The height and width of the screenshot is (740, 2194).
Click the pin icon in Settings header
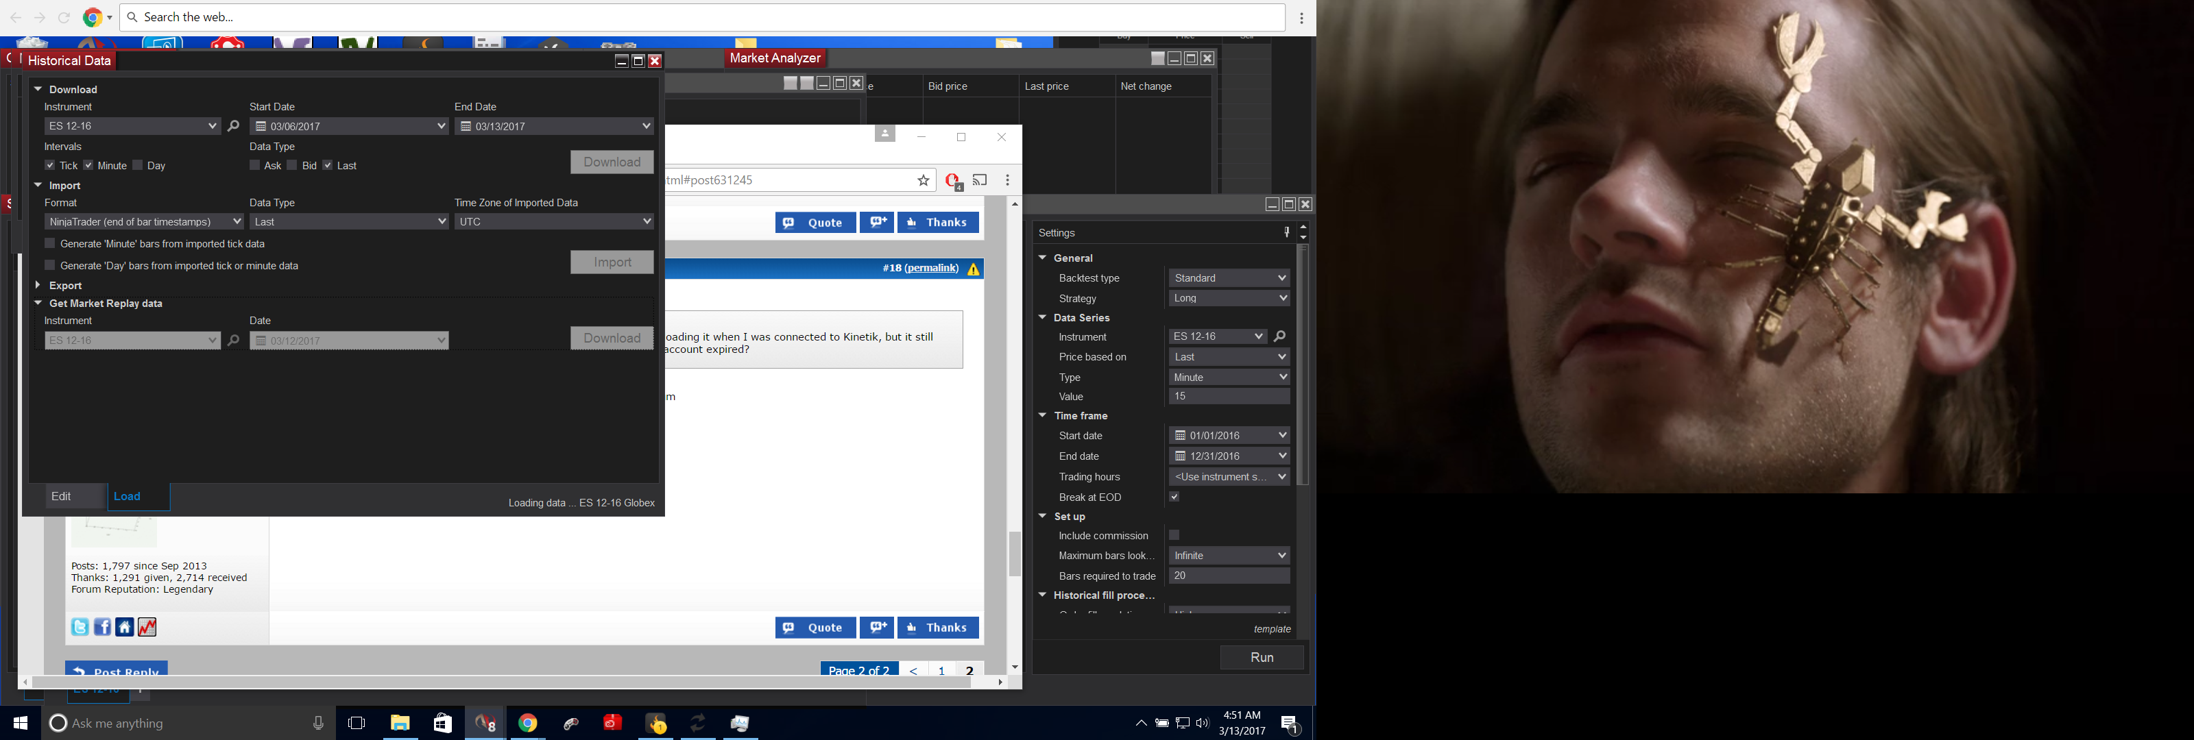[1286, 232]
